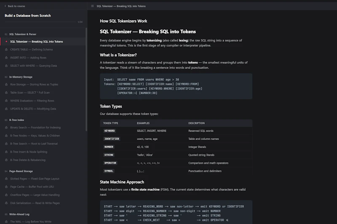Select SQL Tokenizer — Breaking SQL into Tokens lesson
337x224 pixels.
pos(37,42)
